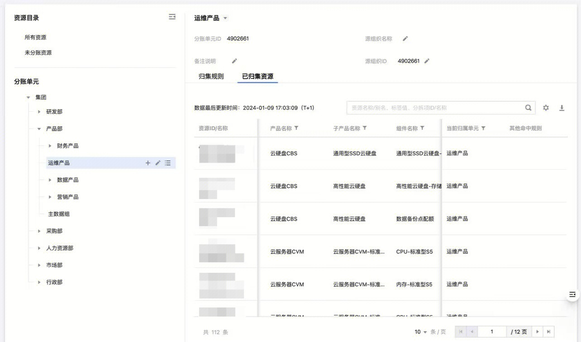581x342 pixels.
Task: Open the floating side menu button
Action: tap(572, 294)
